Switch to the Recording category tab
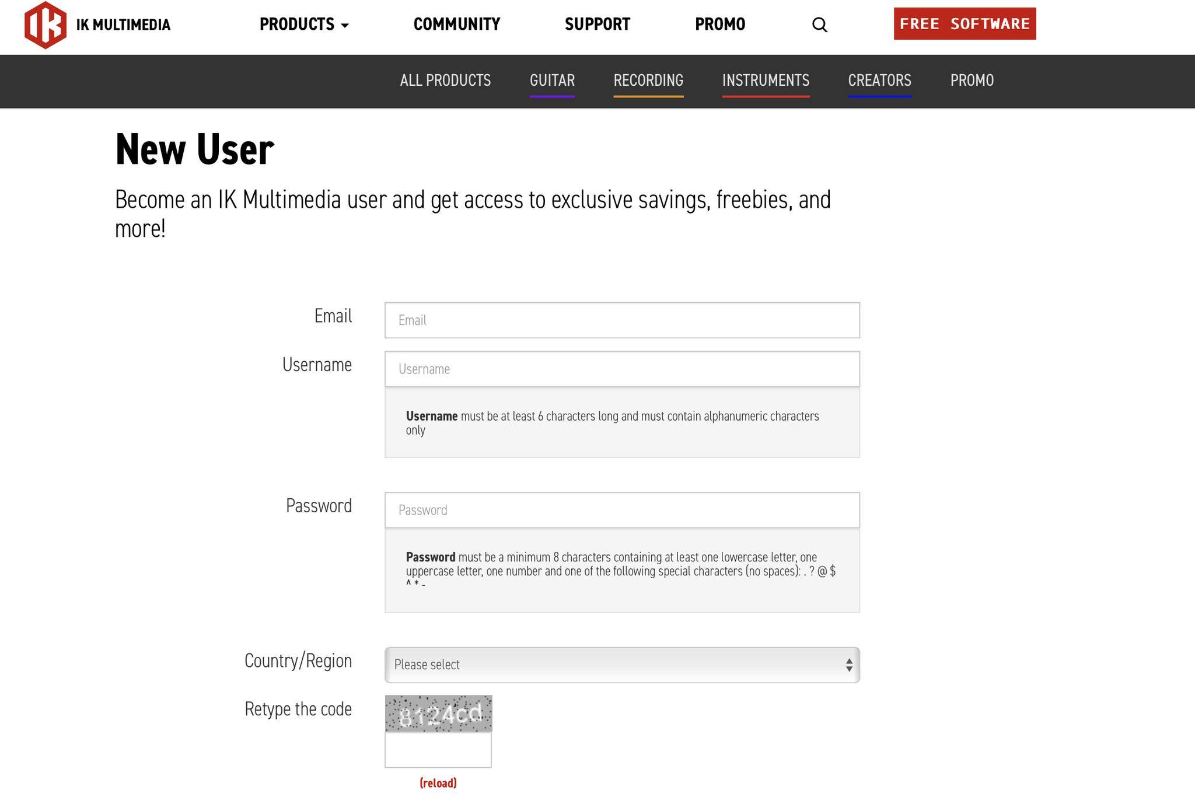 click(648, 81)
